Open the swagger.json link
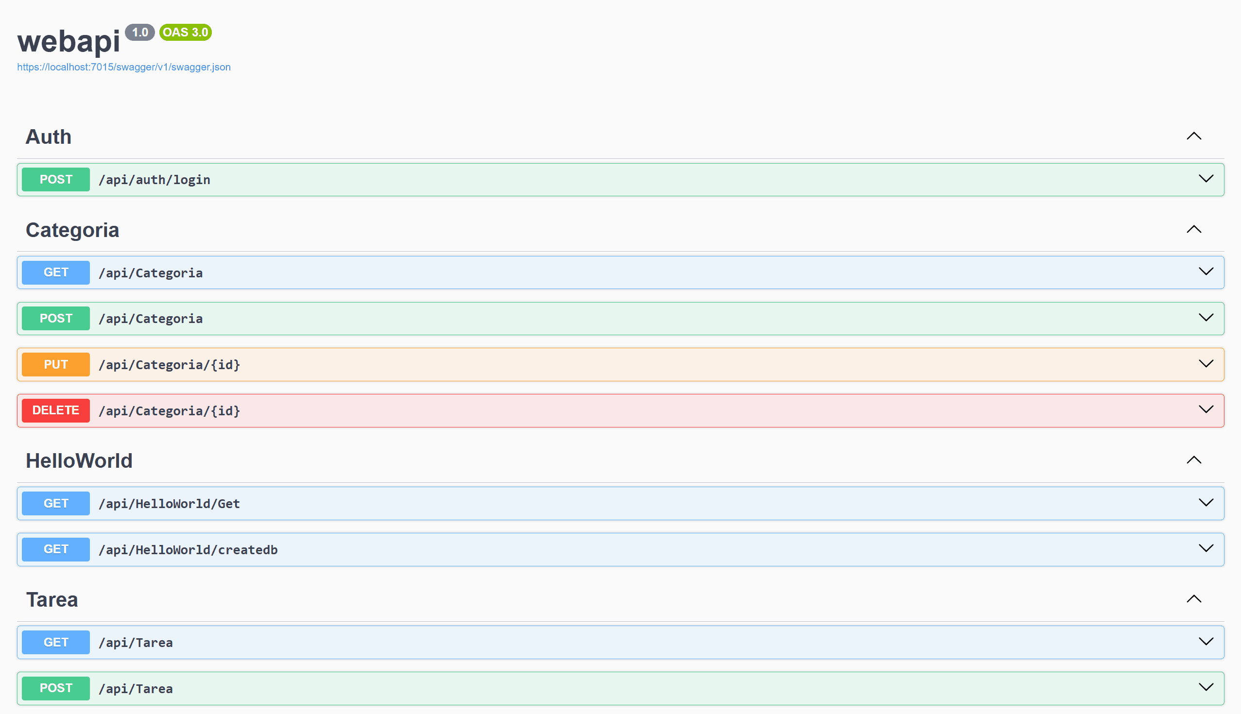Viewport: 1241px width, 714px height. pyautogui.click(x=123, y=67)
